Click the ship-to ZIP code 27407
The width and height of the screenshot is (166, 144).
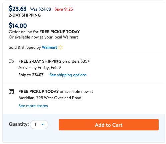point(38,75)
